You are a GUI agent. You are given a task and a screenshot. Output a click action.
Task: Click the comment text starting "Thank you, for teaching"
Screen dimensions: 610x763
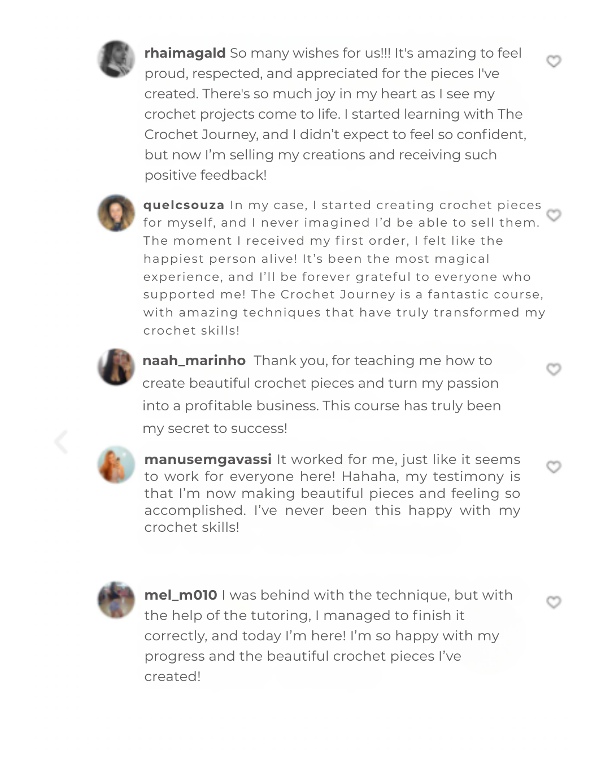pos(321,394)
